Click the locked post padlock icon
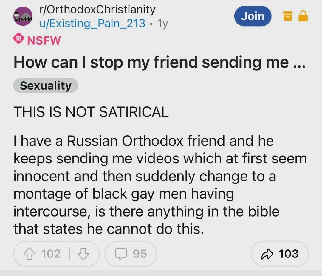 (303, 16)
